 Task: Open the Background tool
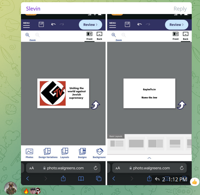click(99, 153)
